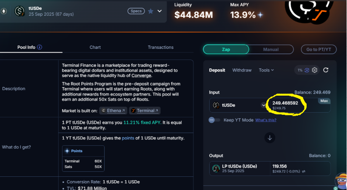The image size is (347, 190).
Task: Open the settings gear icon
Action: tap(315, 70)
